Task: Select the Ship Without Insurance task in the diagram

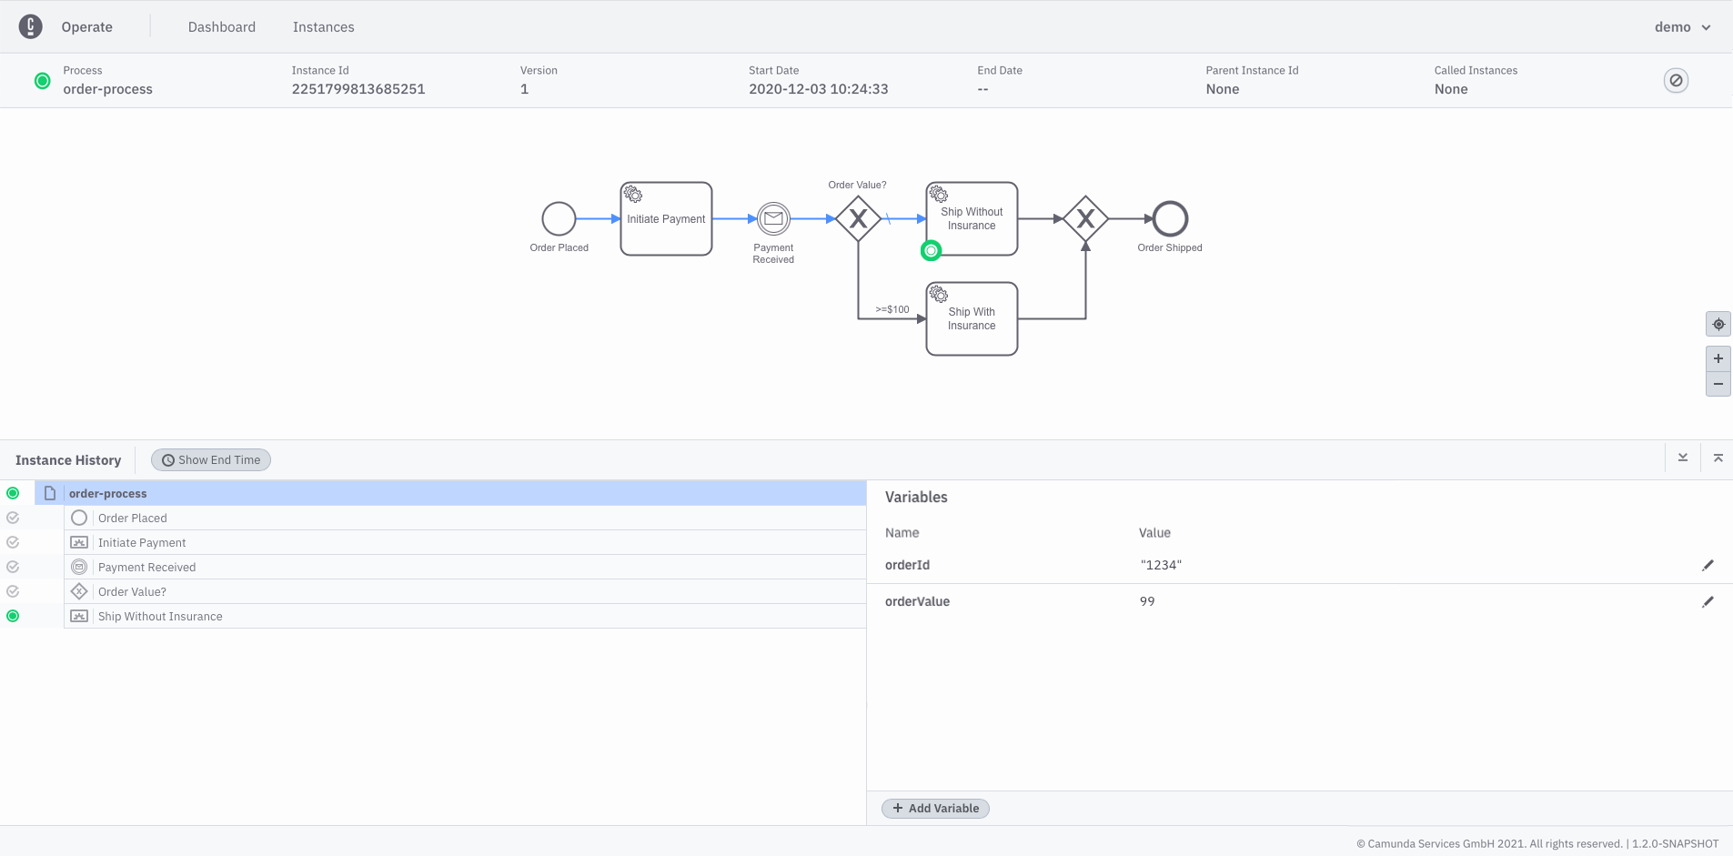Action: (x=971, y=218)
